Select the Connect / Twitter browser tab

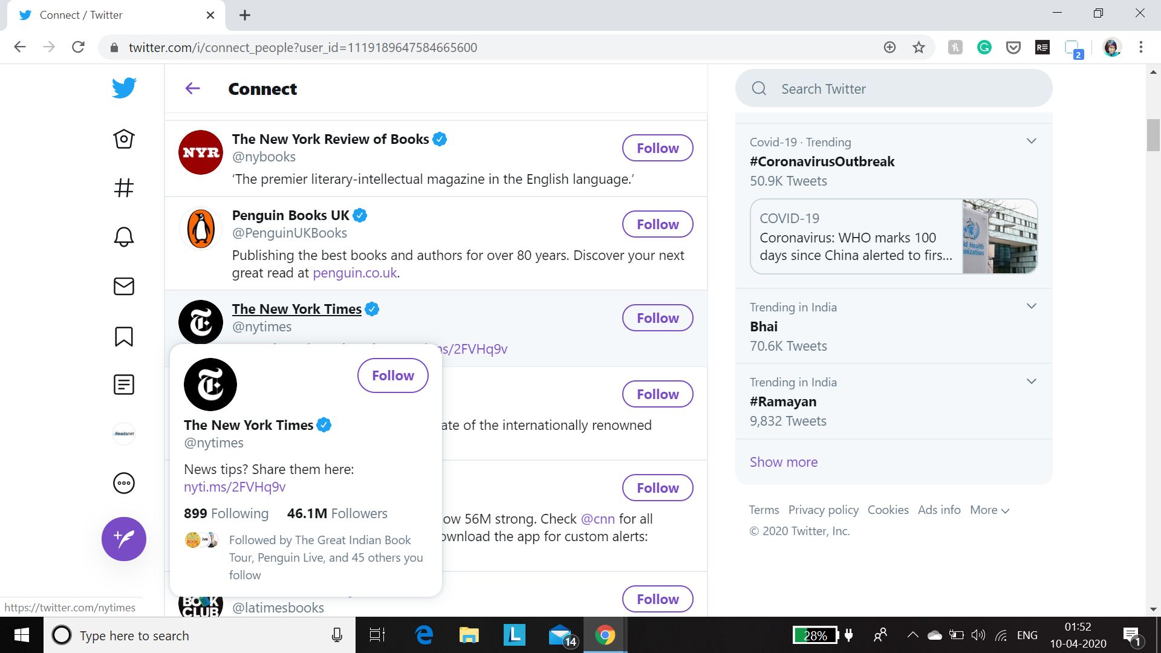(115, 15)
